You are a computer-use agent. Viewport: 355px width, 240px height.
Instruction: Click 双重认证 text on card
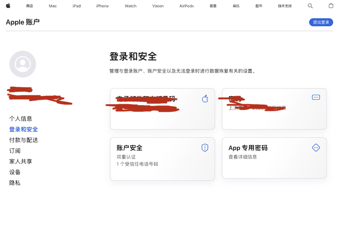126,157
